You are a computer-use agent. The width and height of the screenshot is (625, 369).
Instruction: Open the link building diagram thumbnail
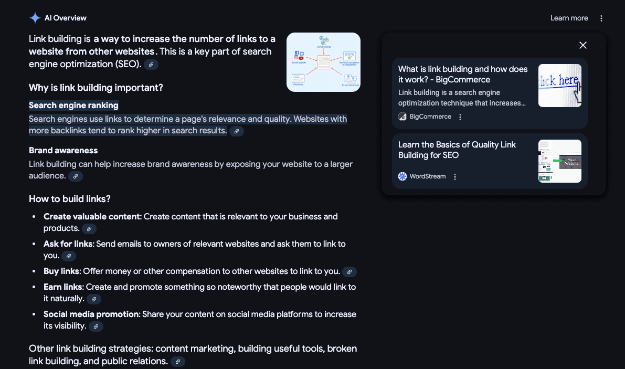[x=323, y=62]
